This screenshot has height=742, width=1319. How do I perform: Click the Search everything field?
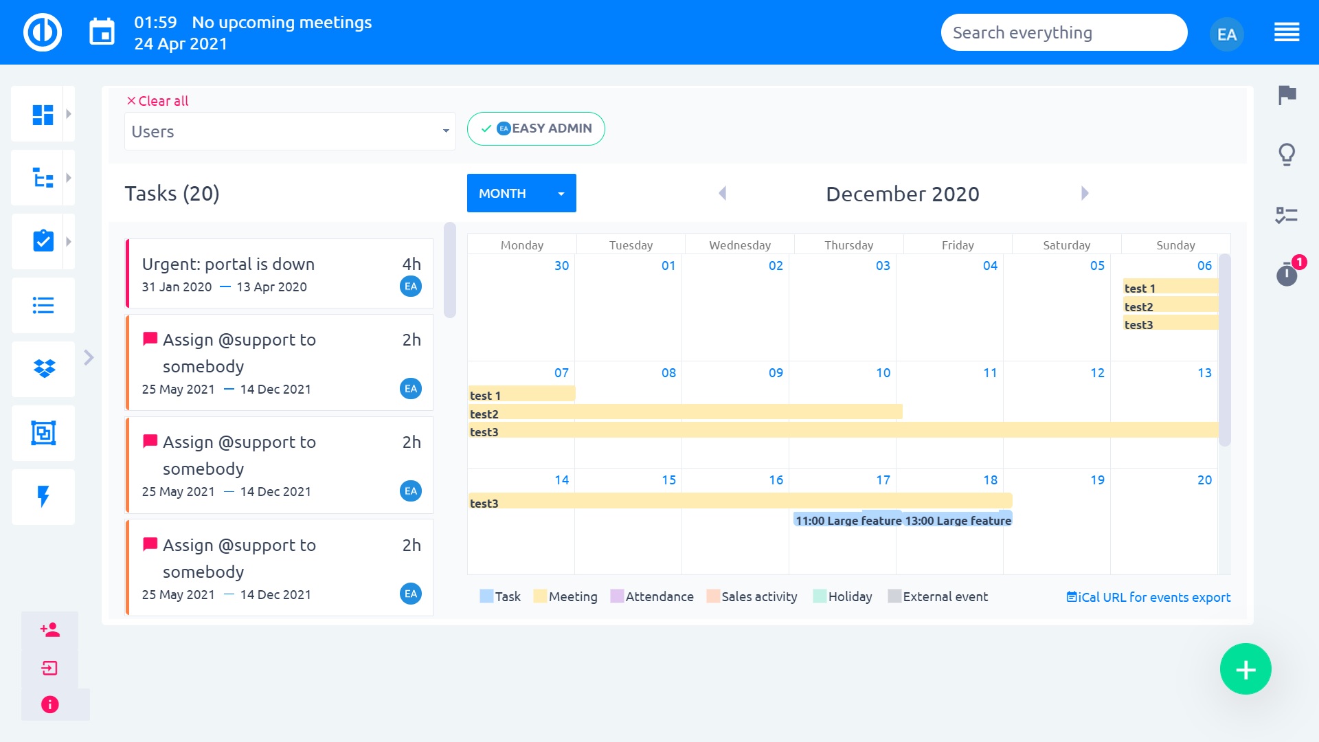tap(1063, 32)
